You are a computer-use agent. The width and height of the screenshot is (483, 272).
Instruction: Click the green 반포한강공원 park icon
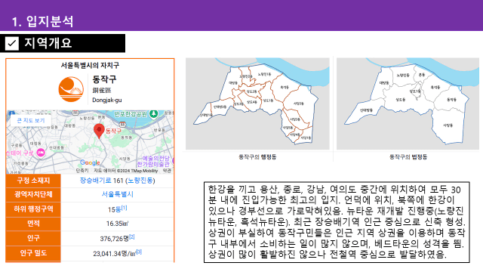tap(153, 114)
